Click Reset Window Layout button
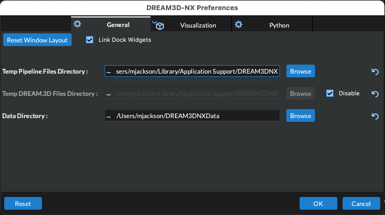The height and width of the screenshot is (215, 385). (37, 40)
